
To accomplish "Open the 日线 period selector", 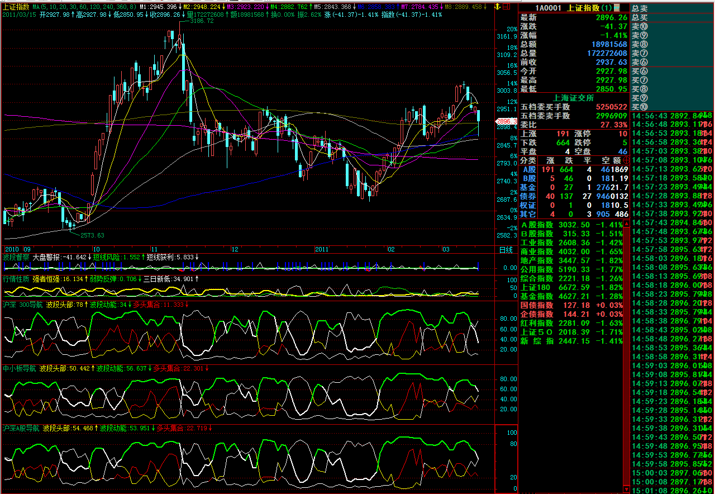I will point(506,249).
